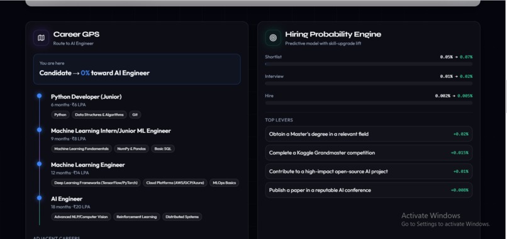The height and width of the screenshot is (239, 507).
Task: Click the Cloud Platforms (AWS/GCP/Azure) tag
Action: [175, 183]
